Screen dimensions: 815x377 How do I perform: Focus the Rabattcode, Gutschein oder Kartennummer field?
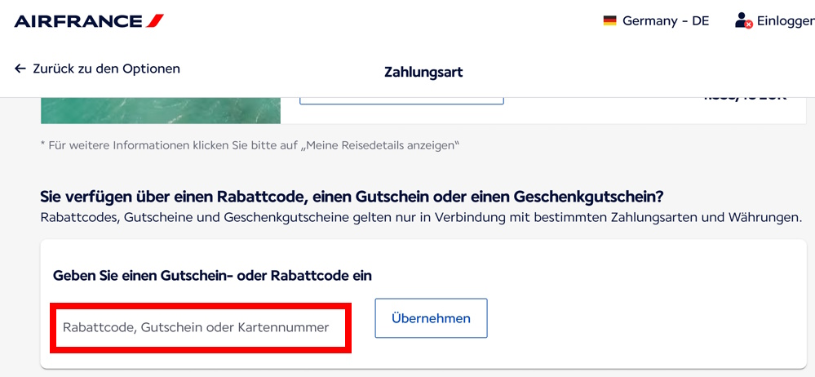[201, 327]
